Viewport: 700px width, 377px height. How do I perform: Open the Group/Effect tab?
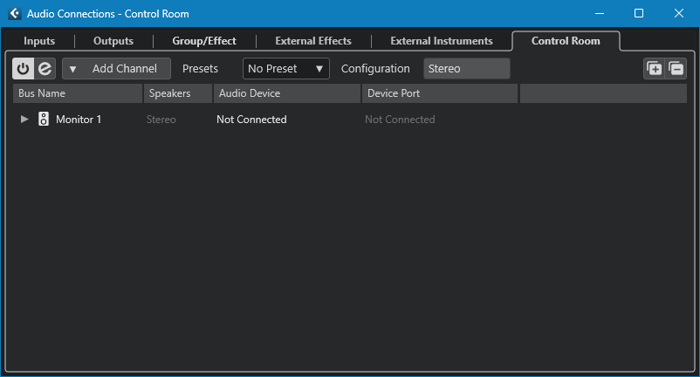point(204,41)
